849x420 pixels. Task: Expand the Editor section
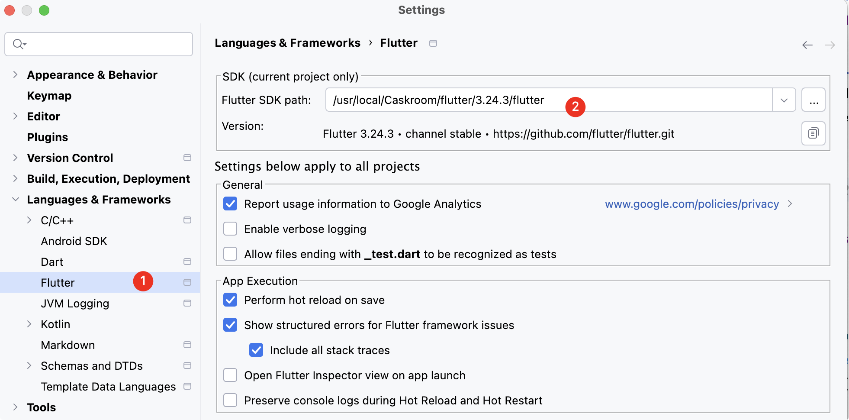coord(16,116)
